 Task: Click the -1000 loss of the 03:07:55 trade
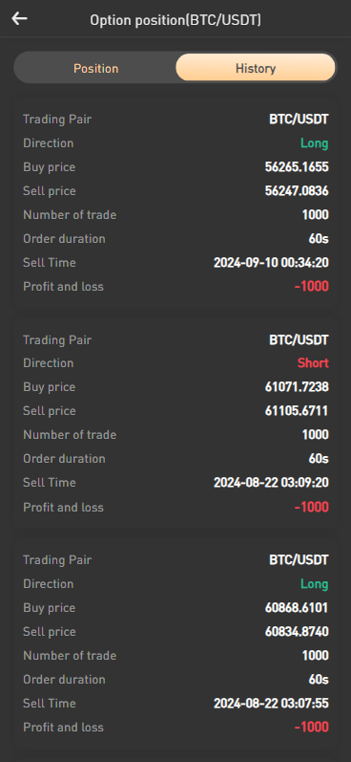[x=312, y=727]
